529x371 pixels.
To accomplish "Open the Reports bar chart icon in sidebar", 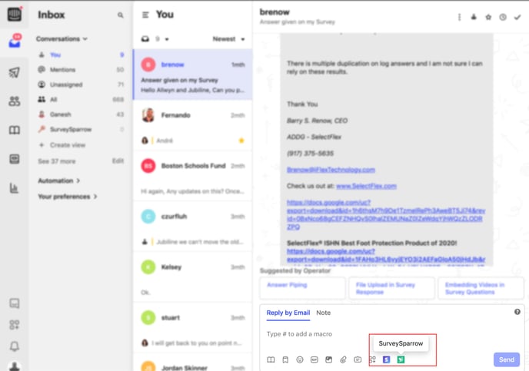I will [x=14, y=188].
